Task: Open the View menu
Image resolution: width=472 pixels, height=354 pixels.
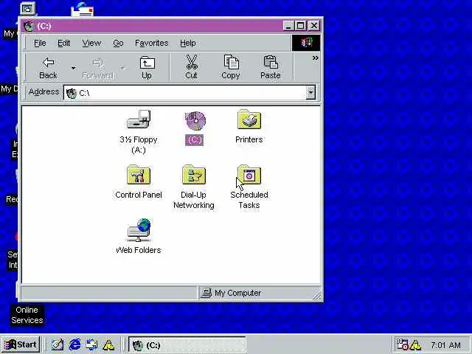Action: (x=91, y=43)
